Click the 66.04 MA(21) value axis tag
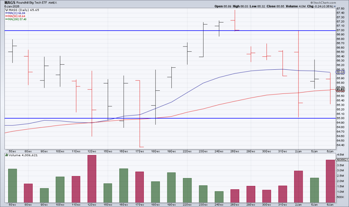The height and width of the screenshot is (207, 349). 340,72
